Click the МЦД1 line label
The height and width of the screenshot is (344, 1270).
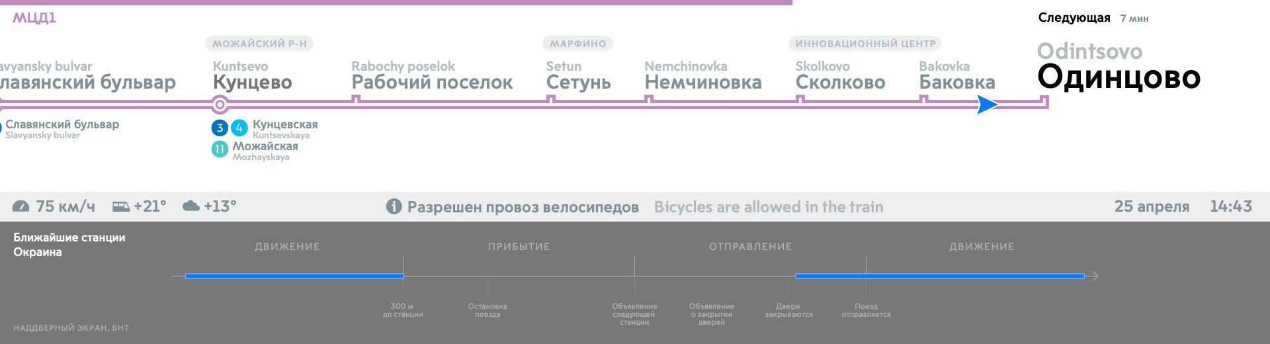pos(34,18)
